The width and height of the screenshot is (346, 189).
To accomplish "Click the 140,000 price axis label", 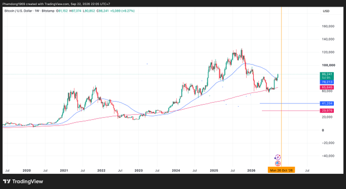I will point(328,39).
